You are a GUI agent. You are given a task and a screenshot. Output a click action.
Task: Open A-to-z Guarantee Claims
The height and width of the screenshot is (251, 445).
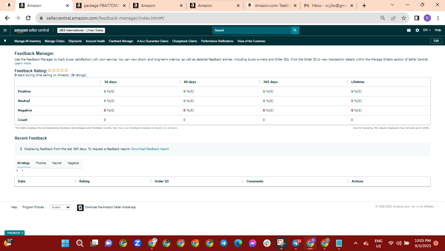tap(153, 41)
